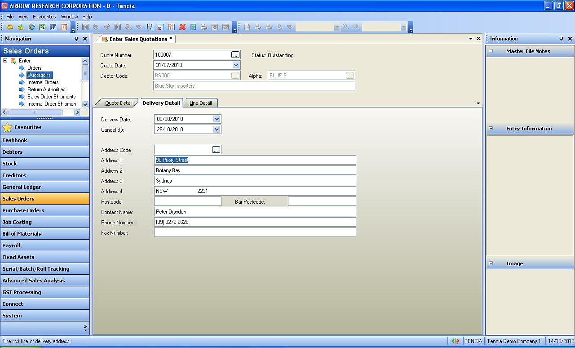Open the Payroll module
575x348 pixels.
[45, 245]
